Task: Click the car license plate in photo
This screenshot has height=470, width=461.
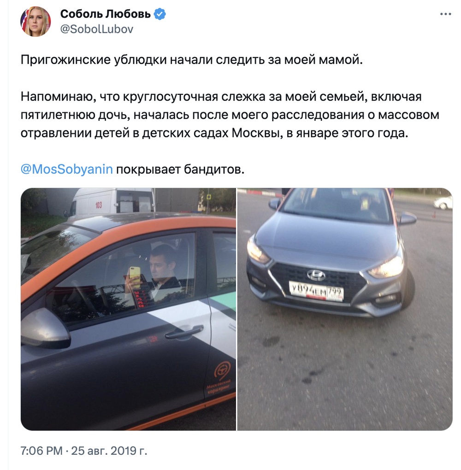Action: click(316, 291)
